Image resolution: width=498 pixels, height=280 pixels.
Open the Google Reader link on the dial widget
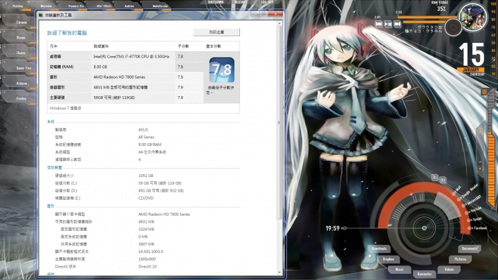[x=468, y=192]
